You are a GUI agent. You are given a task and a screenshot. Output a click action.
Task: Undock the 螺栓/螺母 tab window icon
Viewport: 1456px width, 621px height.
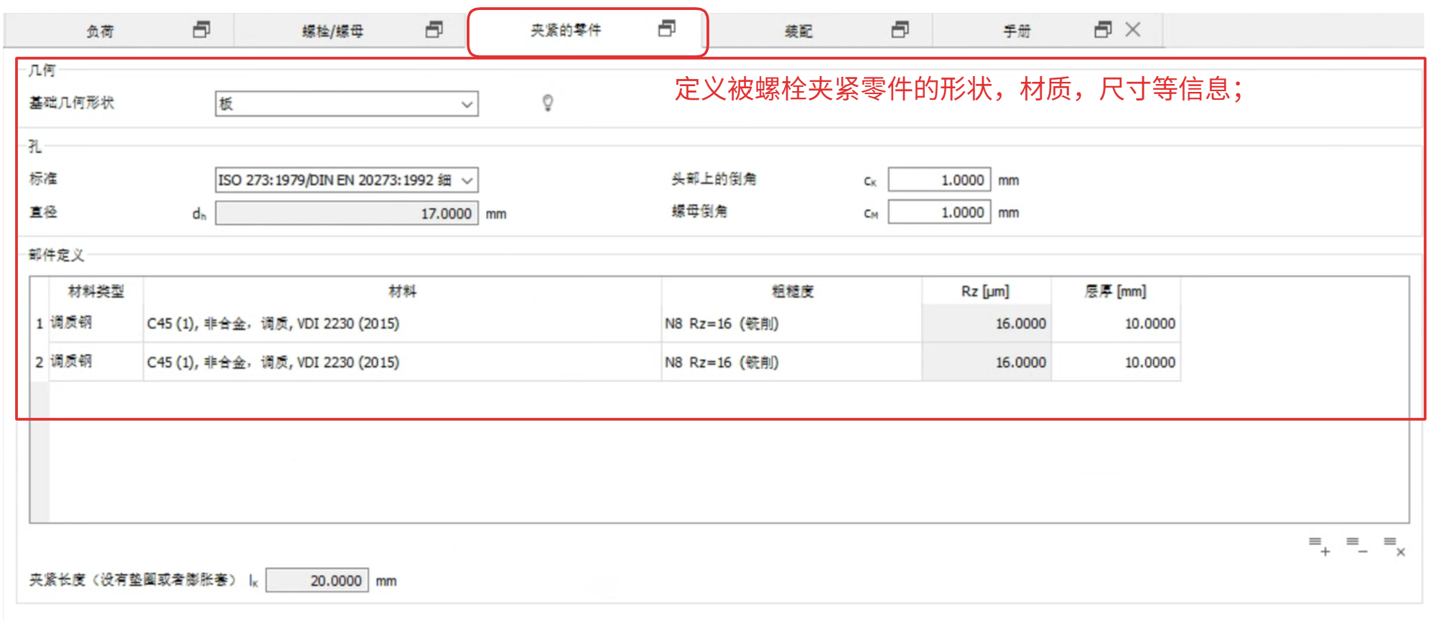click(x=434, y=30)
